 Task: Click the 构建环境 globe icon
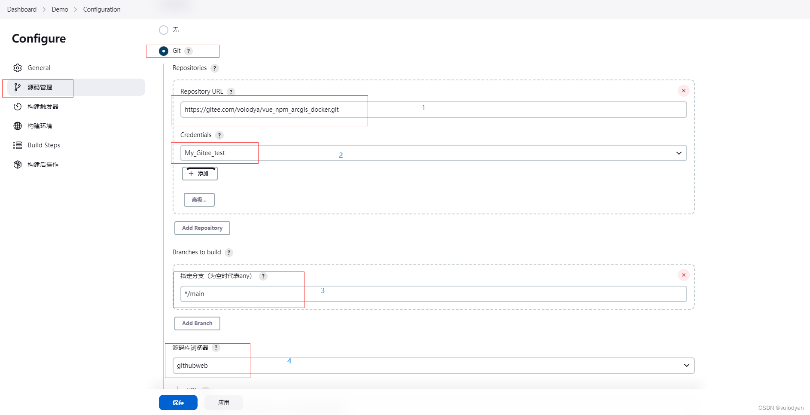(18, 125)
